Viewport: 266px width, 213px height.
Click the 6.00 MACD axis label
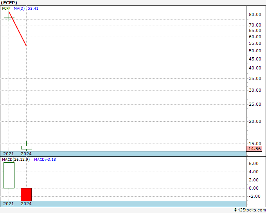pyautogui.click(x=253, y=163)
